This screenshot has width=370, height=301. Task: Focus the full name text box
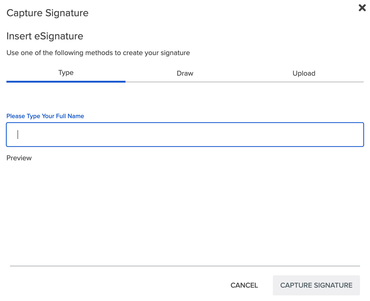click(184, 135)
